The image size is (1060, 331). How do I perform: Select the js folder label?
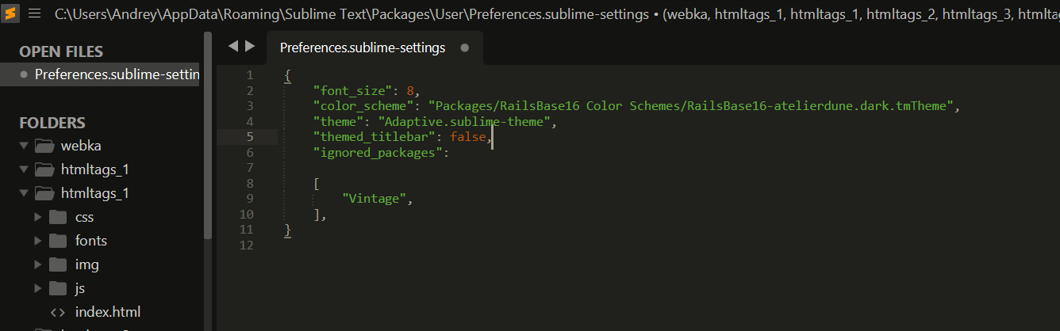coord(80,288)
